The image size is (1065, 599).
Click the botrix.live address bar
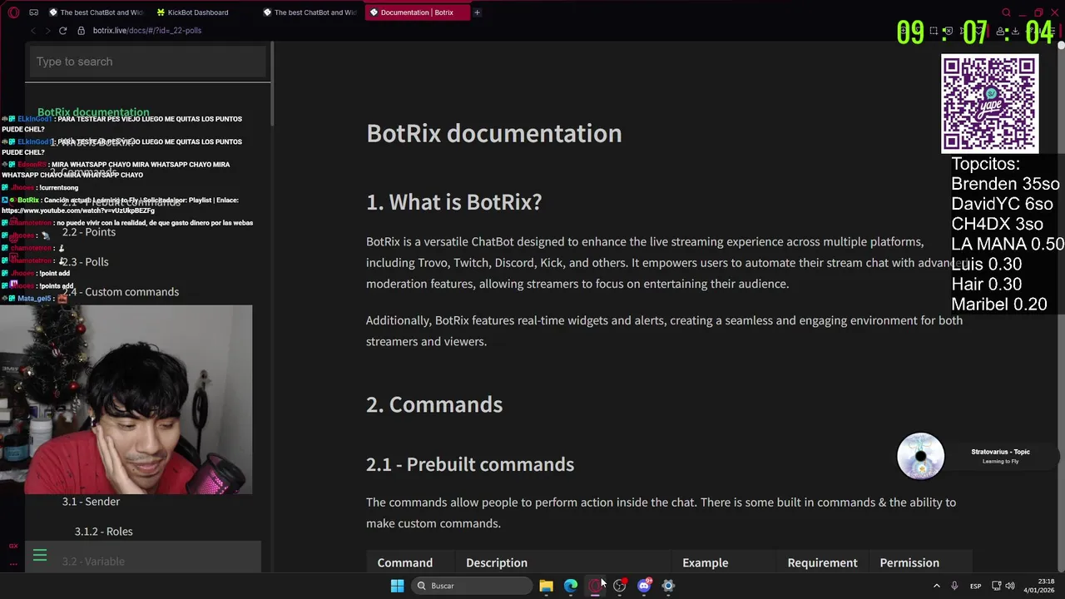147,31
